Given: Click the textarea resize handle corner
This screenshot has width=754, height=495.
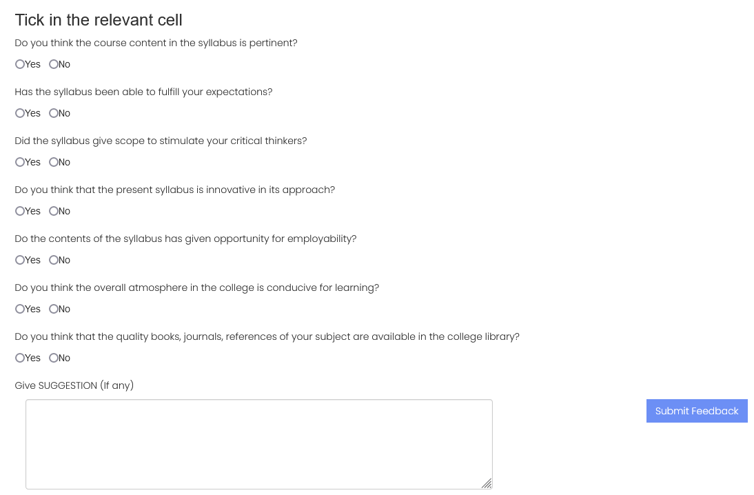Looking at the screenshot, I should coord(487,483).
